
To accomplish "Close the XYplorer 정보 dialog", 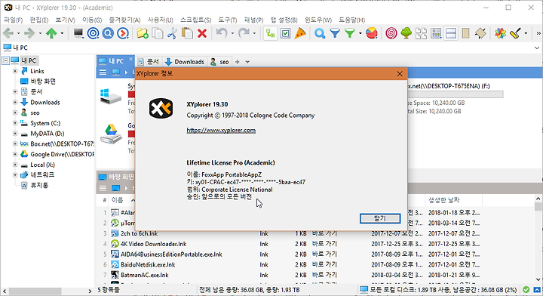I will pyautogui.click(x=400, y=74).
